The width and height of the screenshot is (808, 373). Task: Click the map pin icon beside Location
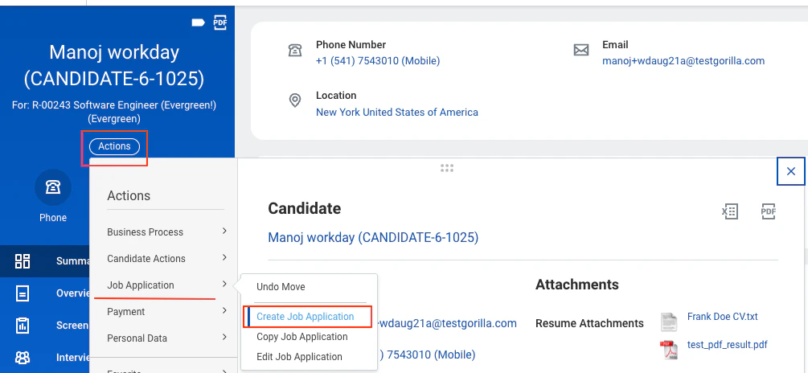tap(295, 101)
